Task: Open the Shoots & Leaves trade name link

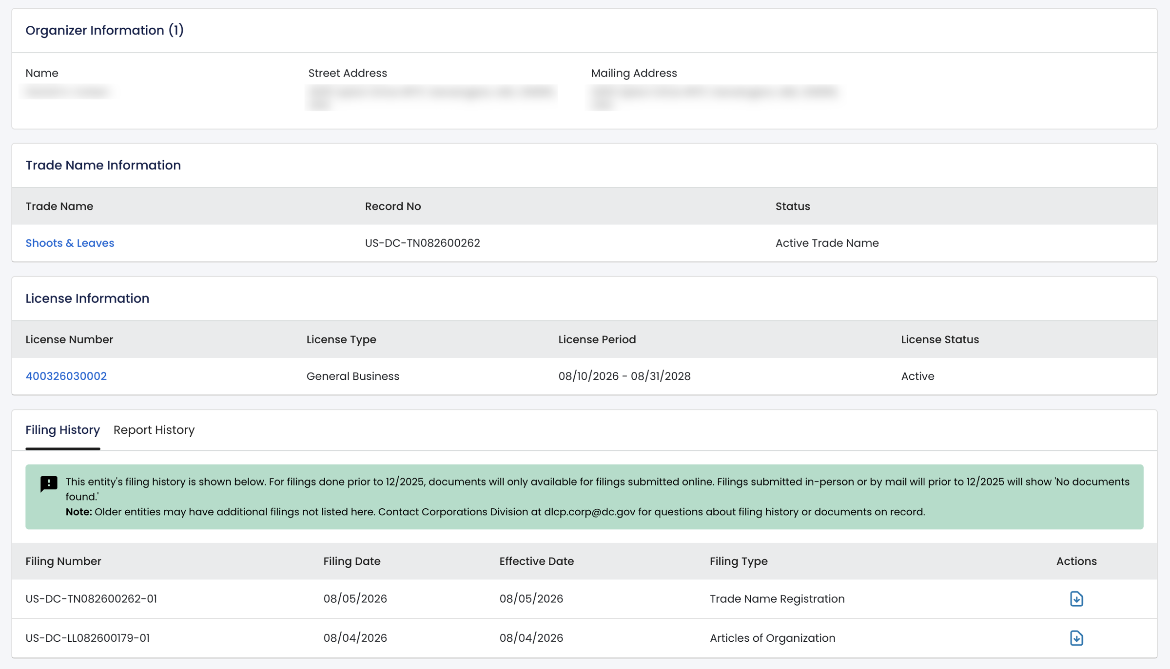Action: pyautogui.click(x=70, y=243)
